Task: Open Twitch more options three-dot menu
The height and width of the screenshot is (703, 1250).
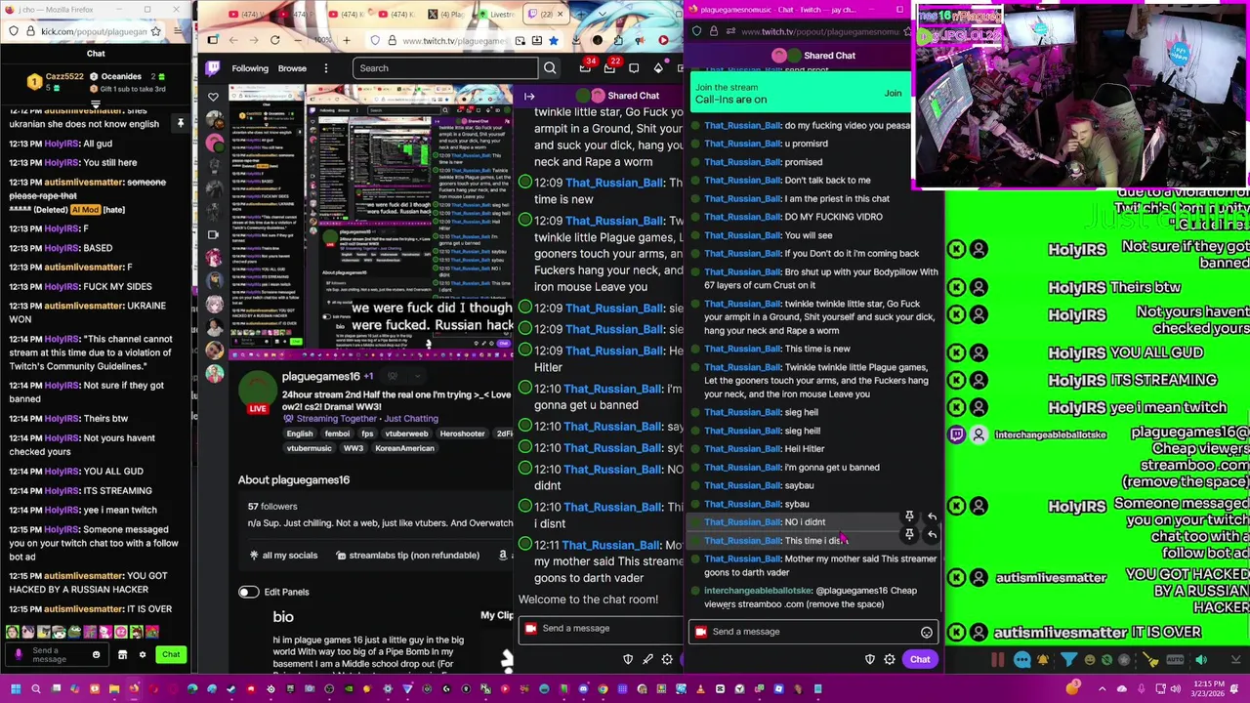Action: point(325,68)
